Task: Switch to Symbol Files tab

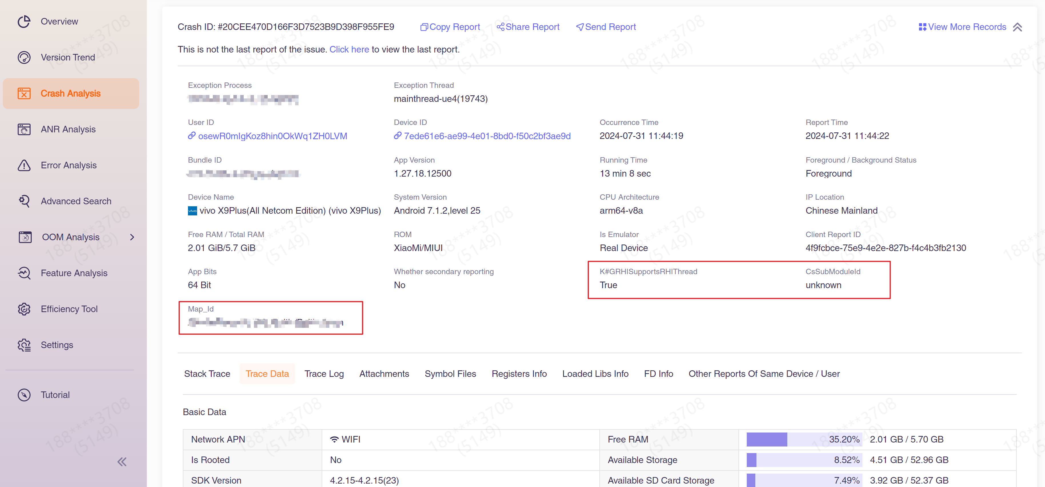Action: pyautogui.click(x=450, y=374)
